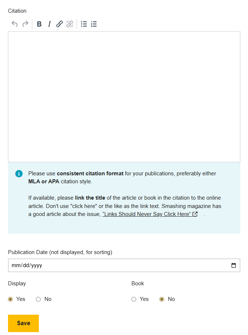The height and width of the screenshot is (335, 248).
Task: Toggle italic formatting with the I icon
Action: (x=49, y=24)
